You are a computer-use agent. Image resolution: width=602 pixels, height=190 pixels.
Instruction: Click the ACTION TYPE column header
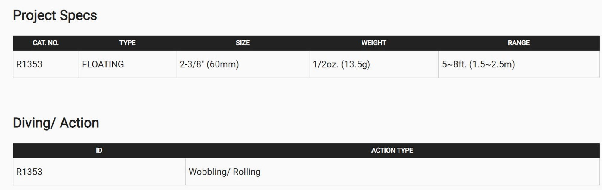coord(392,151)
